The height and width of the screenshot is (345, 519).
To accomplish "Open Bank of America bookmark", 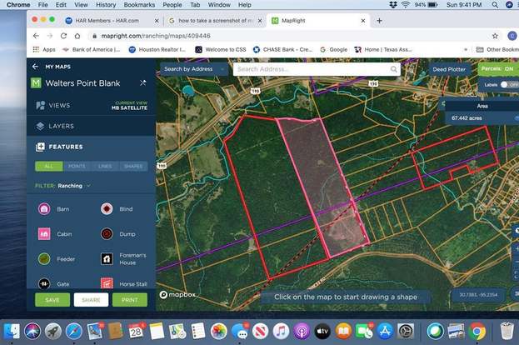I will pyautogui.click(x=92, y=49).
